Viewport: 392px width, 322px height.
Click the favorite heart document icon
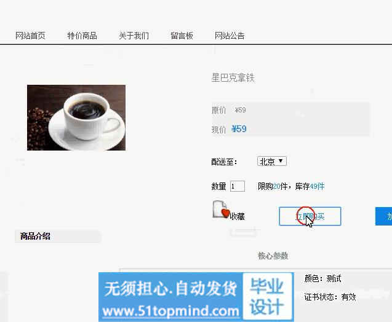pos(221,210)
